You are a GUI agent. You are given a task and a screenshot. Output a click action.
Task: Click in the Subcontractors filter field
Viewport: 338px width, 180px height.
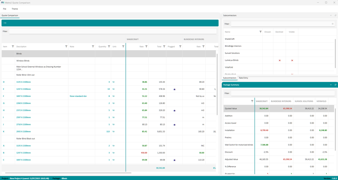pyautogui.click(x=283, y=24)
